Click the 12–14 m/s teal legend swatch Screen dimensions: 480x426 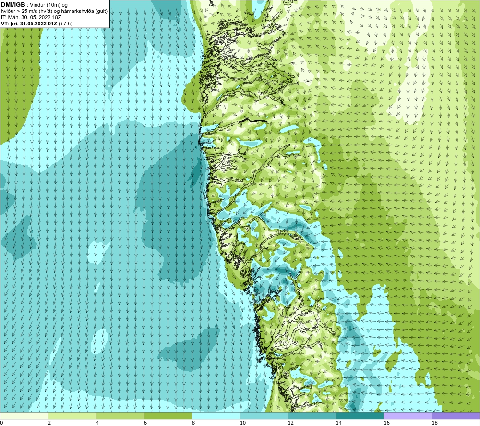pos(312,415)
